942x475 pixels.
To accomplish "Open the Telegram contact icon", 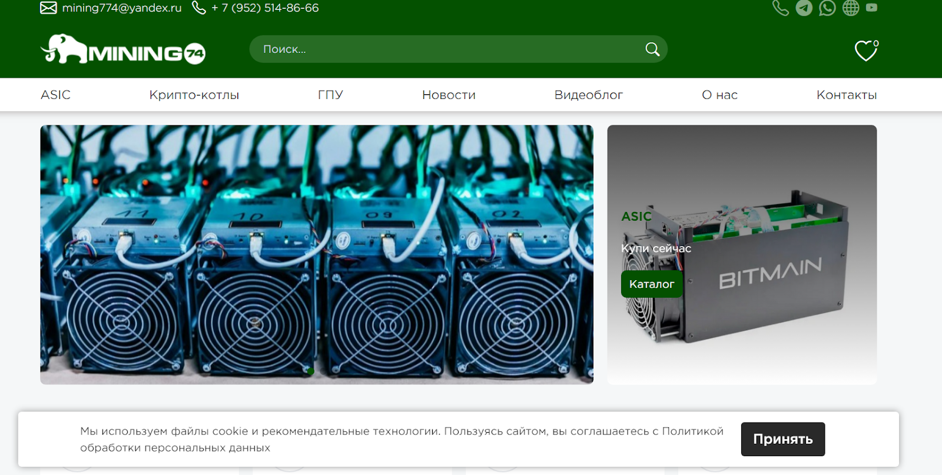I will tap(804, 8).
